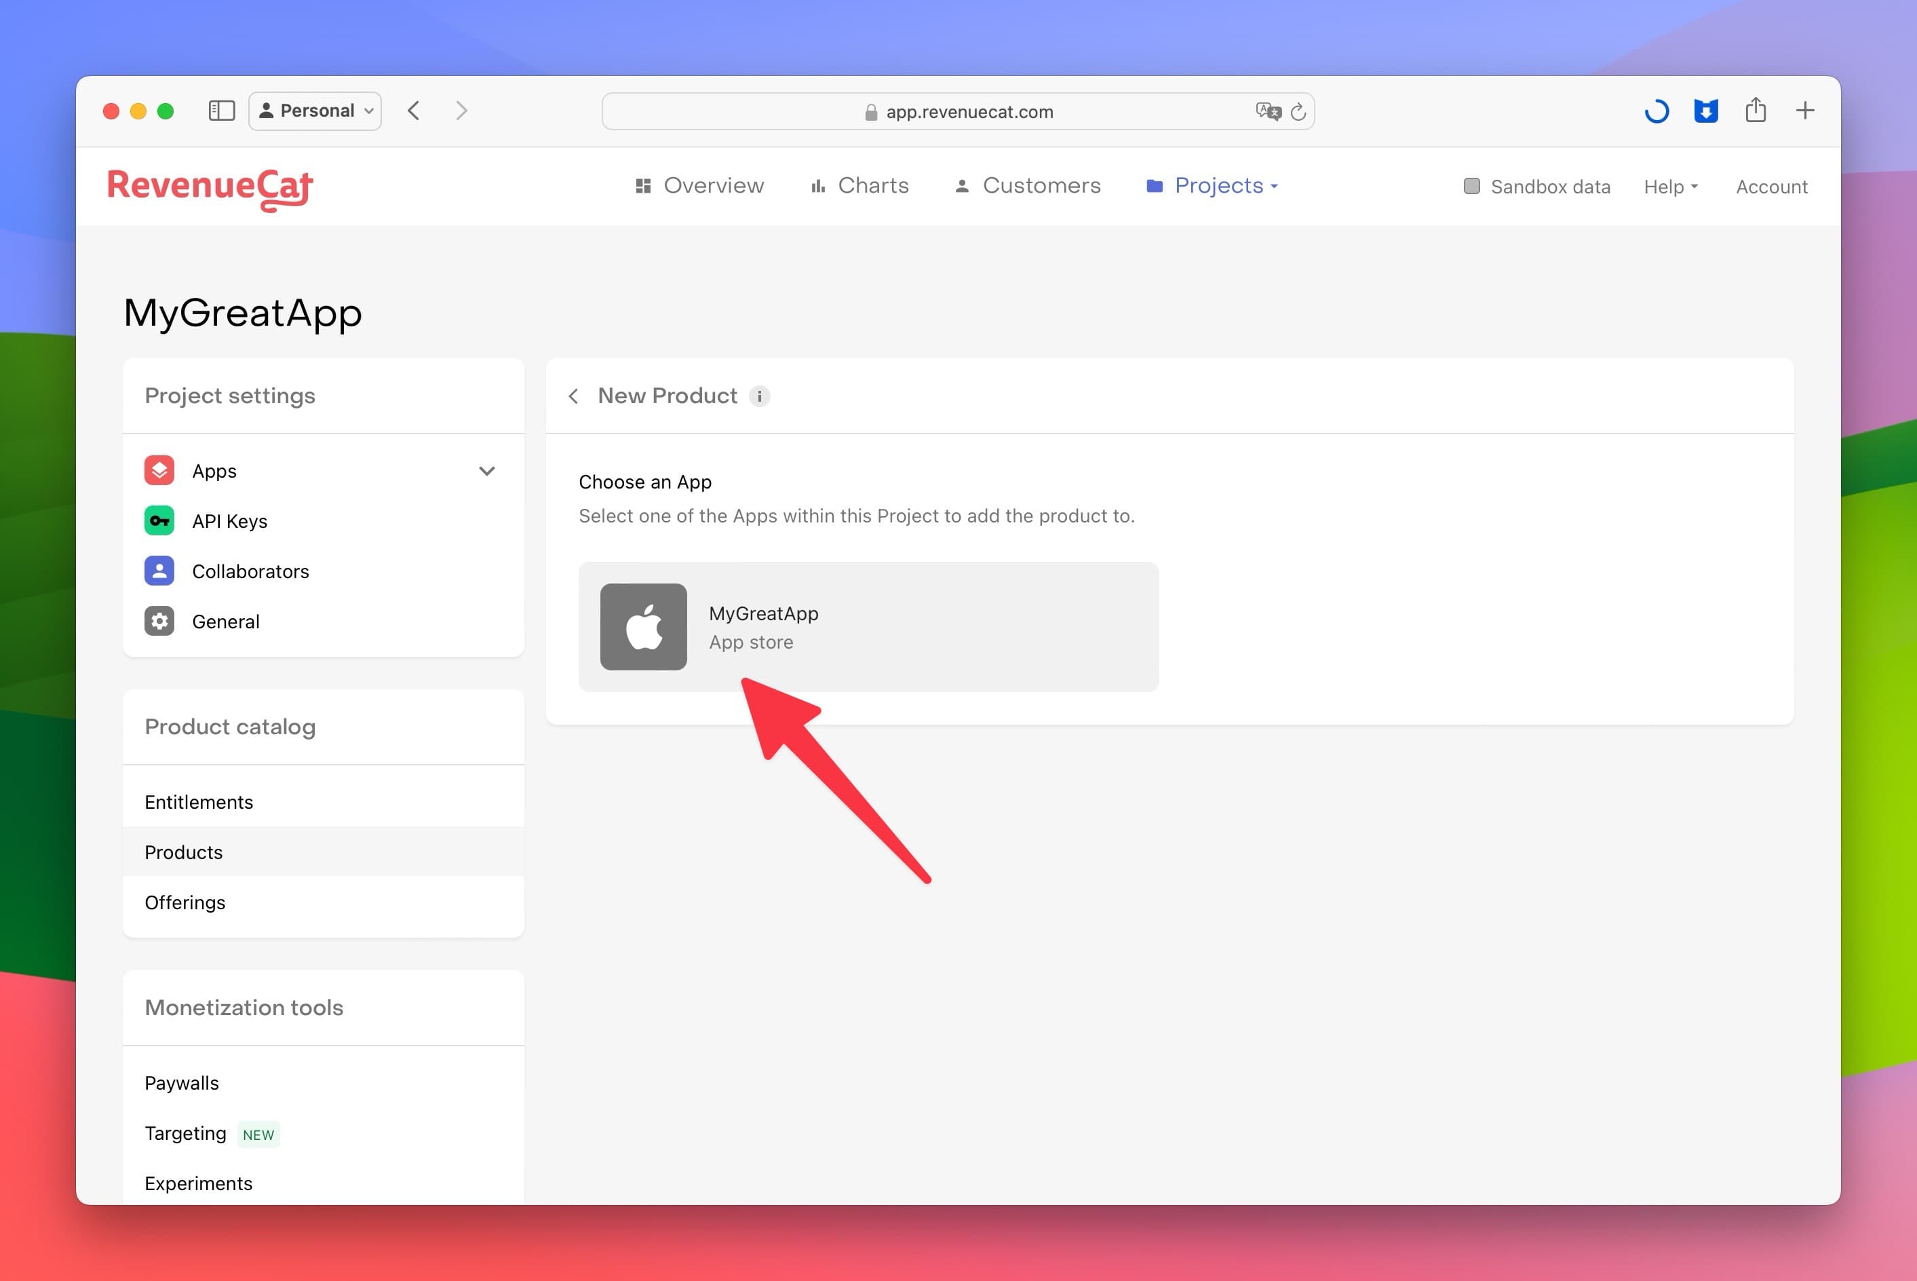Select Products in Product catalog

[324, 852]
